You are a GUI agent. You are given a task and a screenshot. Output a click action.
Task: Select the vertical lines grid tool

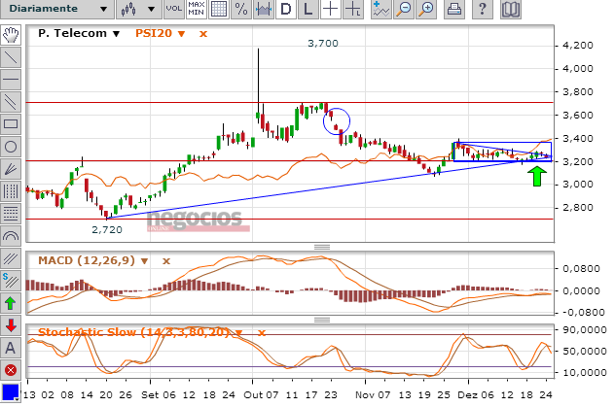point(11,191)
